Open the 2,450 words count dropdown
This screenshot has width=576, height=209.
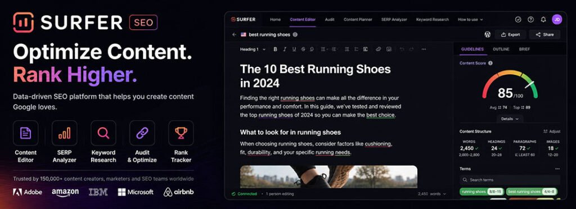coord(431,194)
